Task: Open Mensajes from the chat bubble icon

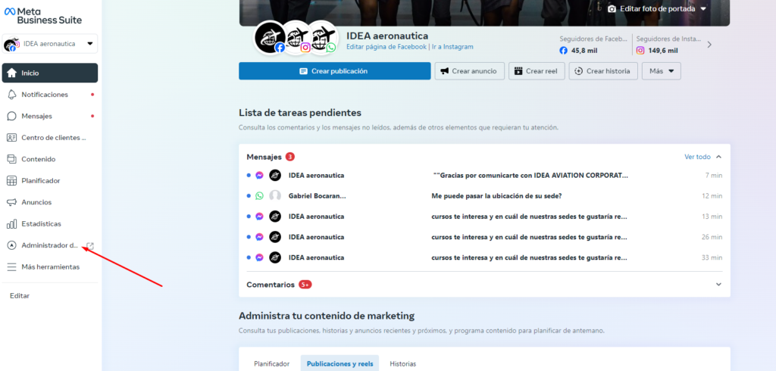Action: [x=12, y=117]
